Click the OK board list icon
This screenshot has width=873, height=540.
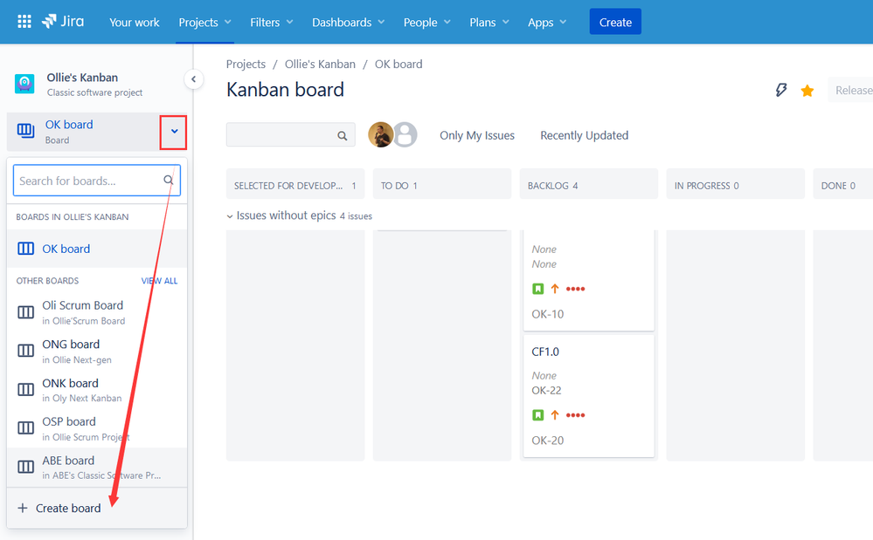point(25,249)
